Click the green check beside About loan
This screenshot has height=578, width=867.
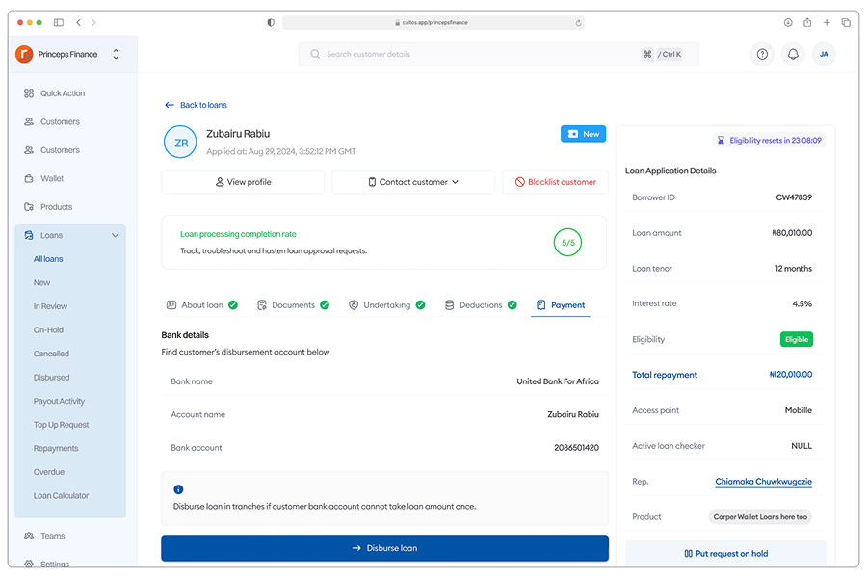click(x=233, y=305)
